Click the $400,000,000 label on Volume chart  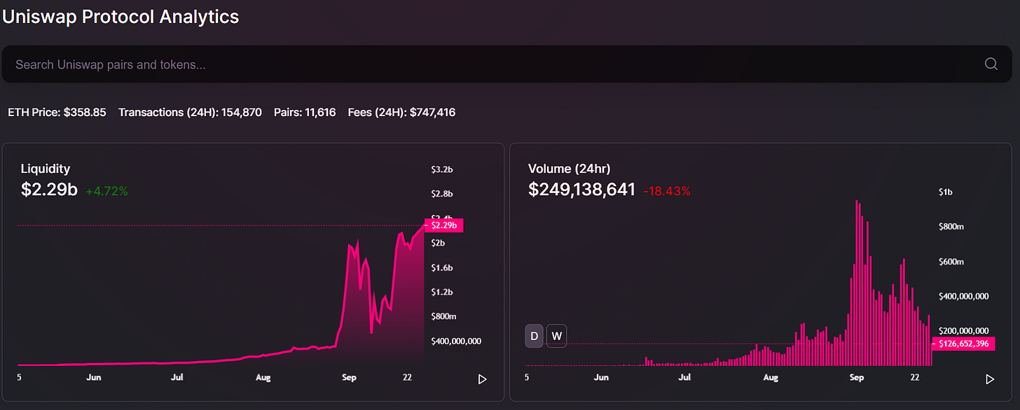coord(963,296)
